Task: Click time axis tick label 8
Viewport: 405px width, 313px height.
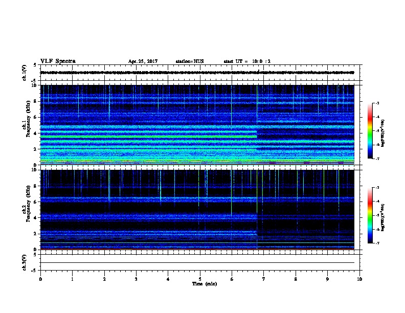Action: click(296, 279)
